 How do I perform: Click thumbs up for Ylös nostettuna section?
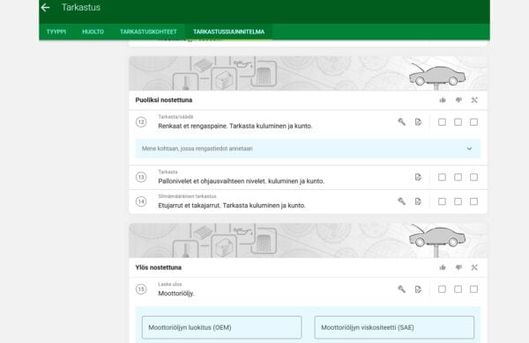pos(443,267)
